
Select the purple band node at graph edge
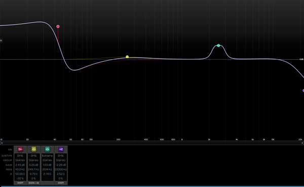pos(303,90)
